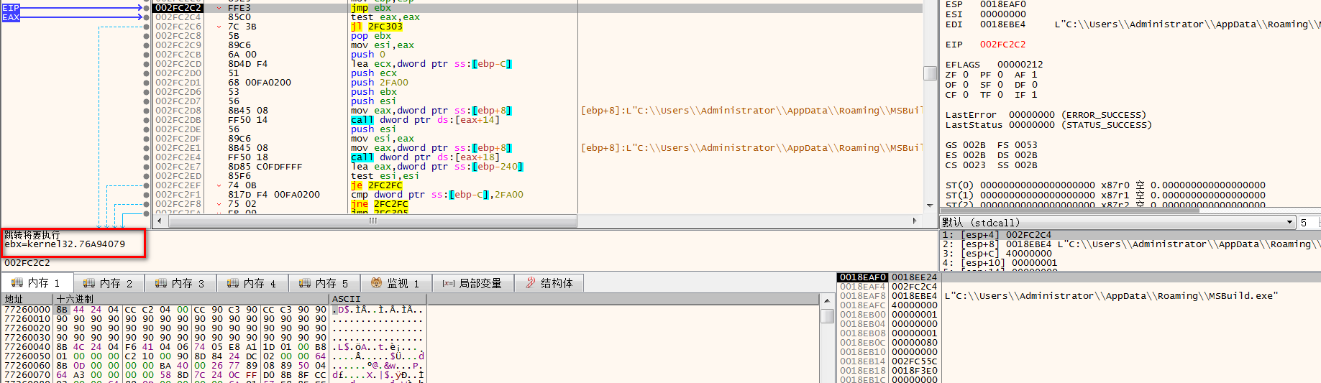Toggle breakpoint dot at address 002FC2E4
This screenshot has height=383, width=1321.
(x=147, y=157)
